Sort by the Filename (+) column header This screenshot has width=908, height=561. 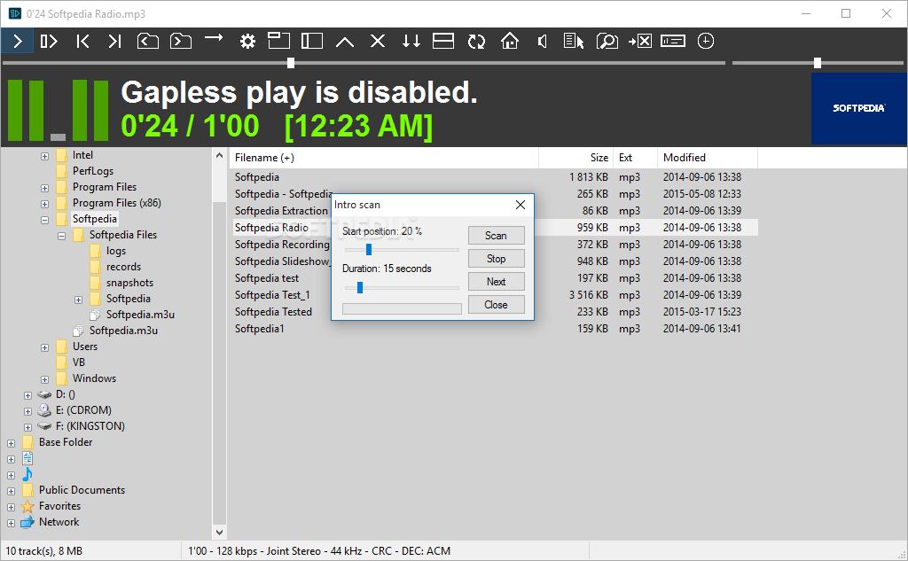384,158
